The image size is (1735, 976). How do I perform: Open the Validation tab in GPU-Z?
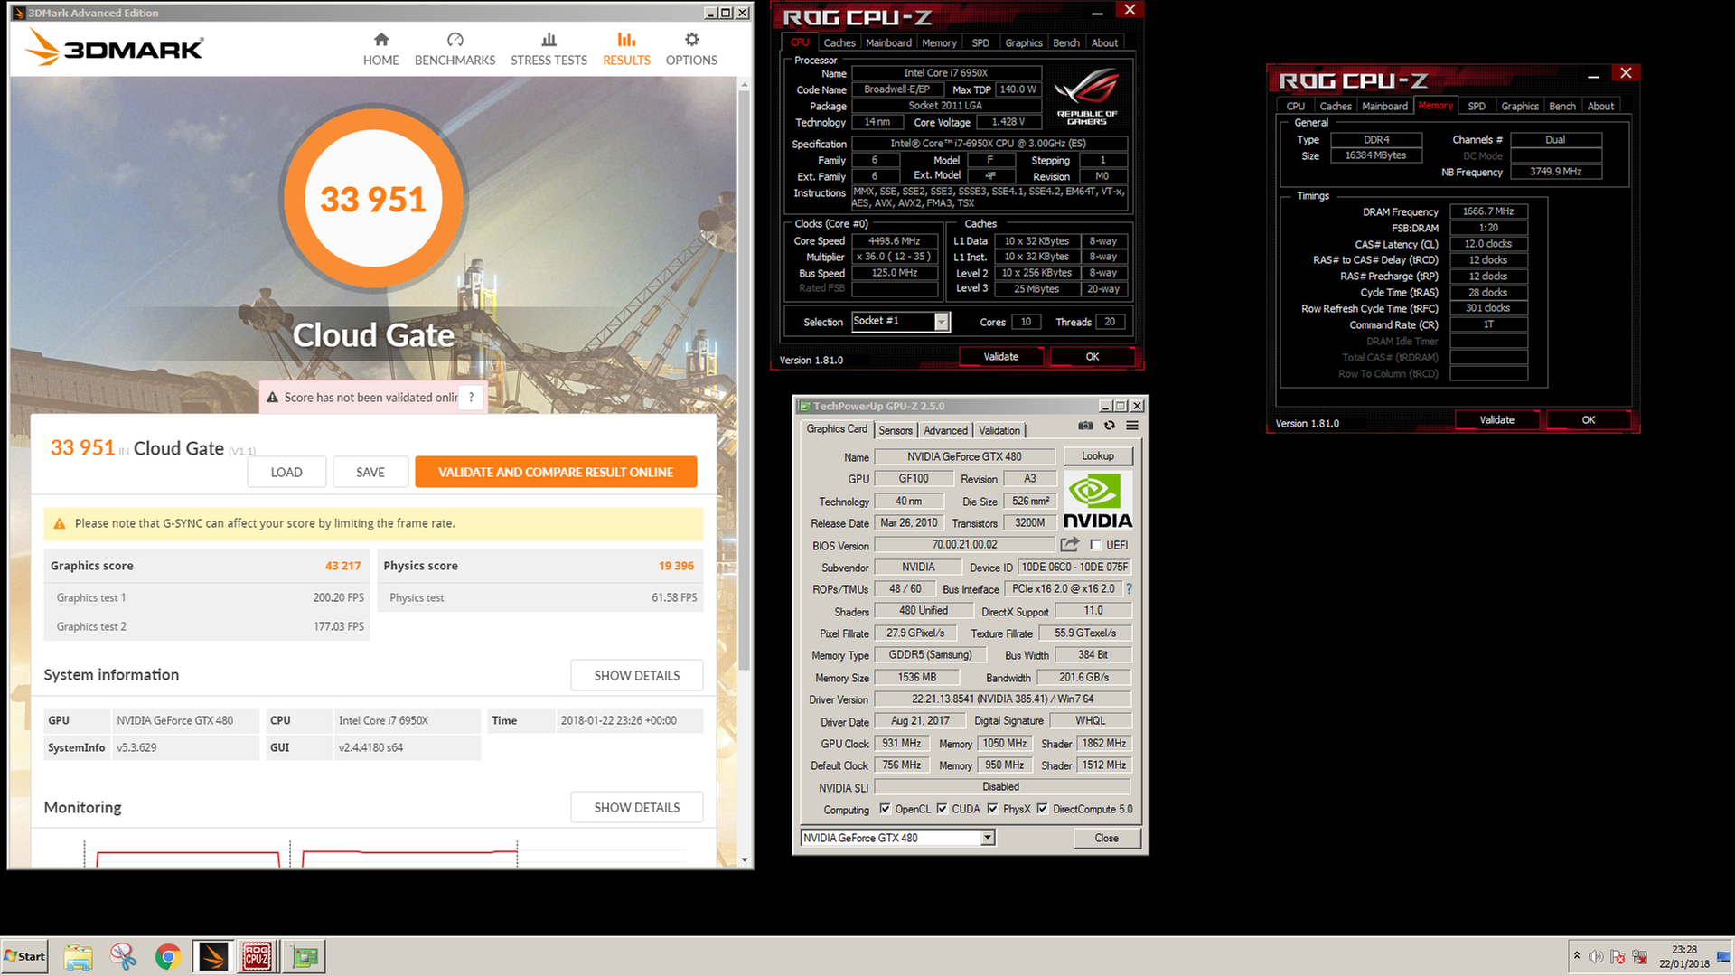coord(999,430)
